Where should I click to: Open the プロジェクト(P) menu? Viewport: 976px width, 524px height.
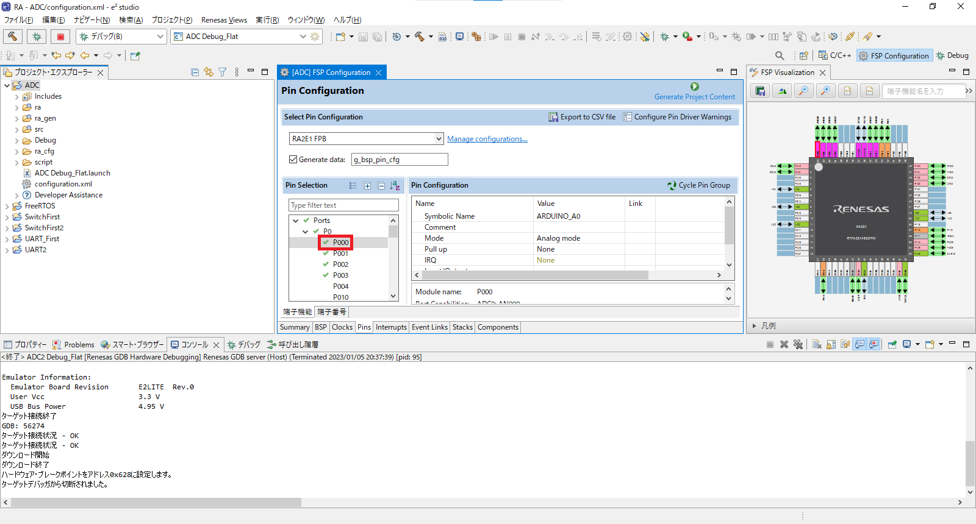(171, 20)
